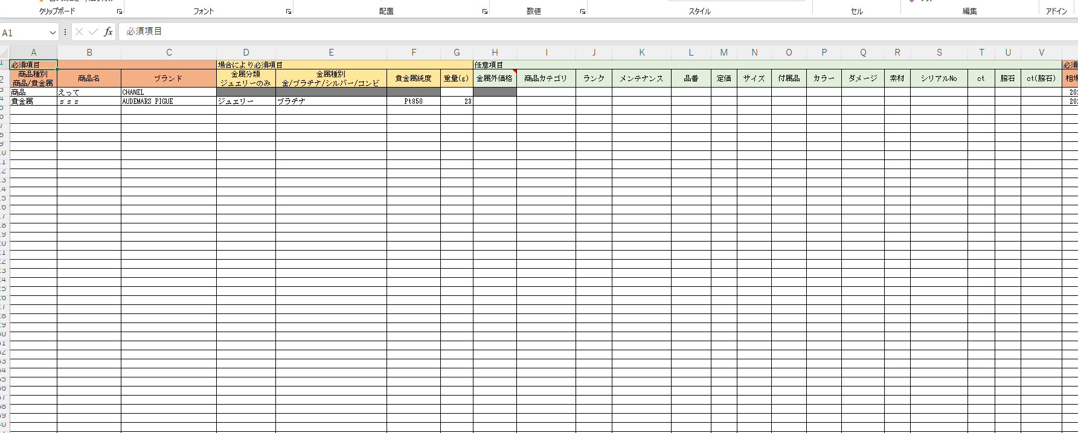This screenshot has width=1078, height=433.
Task: Open the Alignment group dialog launcher
Action: point(484,11)
